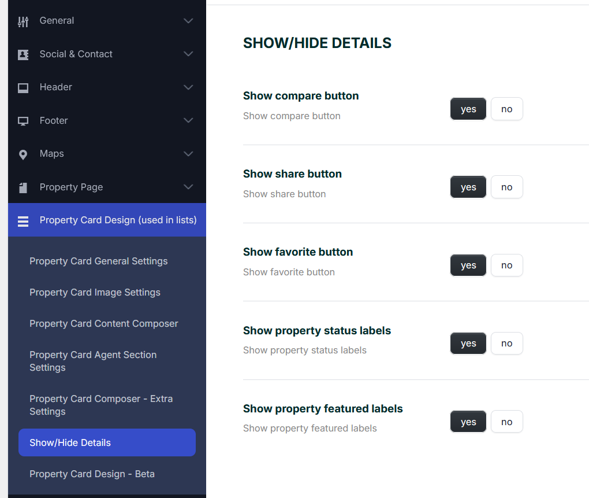The image size is (589, 498).
Task: Expand the General section chevron
Action: [188, 21]
